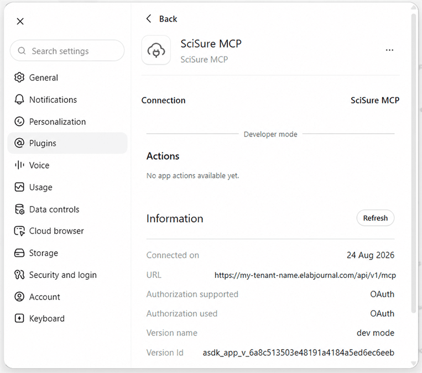Click the Plugins icon in sidebar
The image size is (422, 373).
19,143
